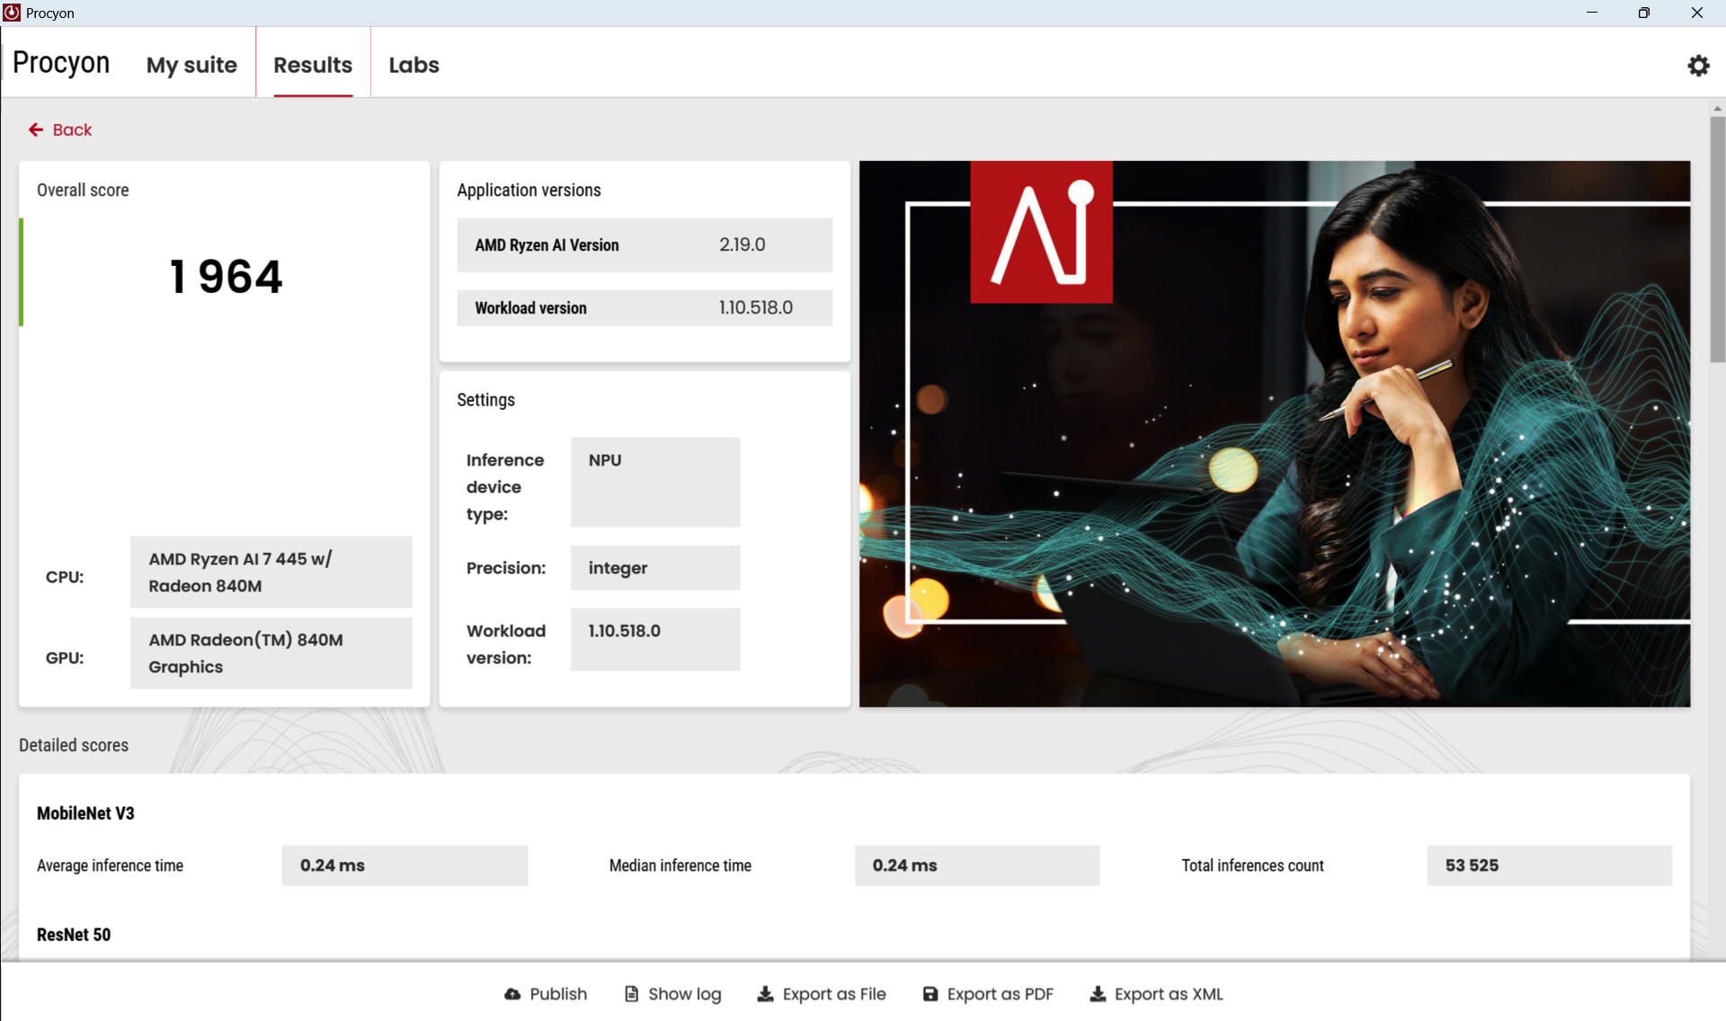This screenshot has width=1726, height=1021.
Task: Open the Labs tab
Action: pos(414,65)
